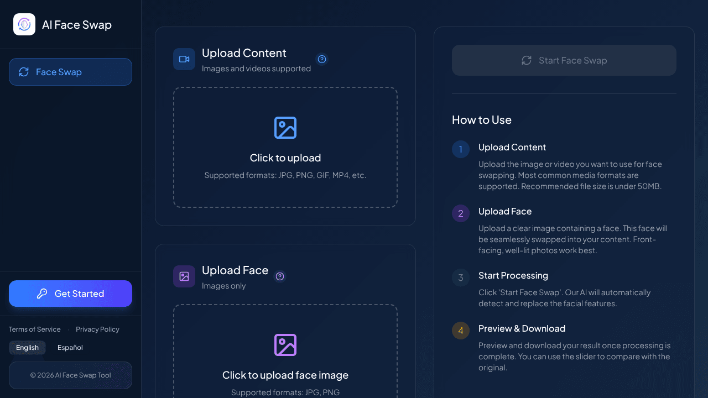The width and height of the screenshot is (708, 398).
Task: Click 'Click to upload face image' dropzone text
Action: 285,375
